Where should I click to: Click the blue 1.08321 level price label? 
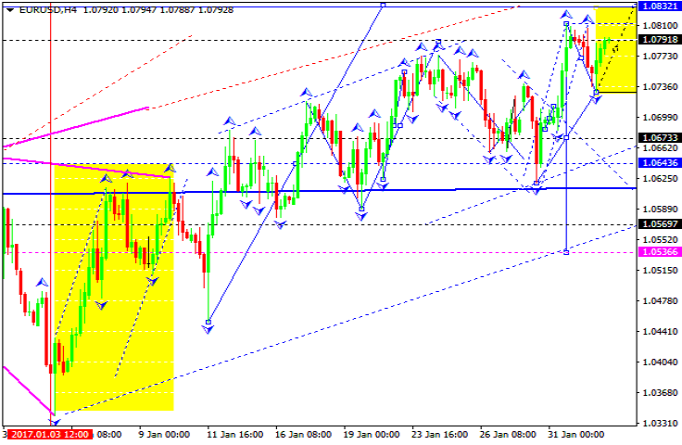pyautogui.click(x=660, y=6)
